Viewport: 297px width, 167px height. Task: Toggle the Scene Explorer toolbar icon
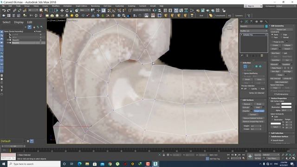click(x=165, y=10)
